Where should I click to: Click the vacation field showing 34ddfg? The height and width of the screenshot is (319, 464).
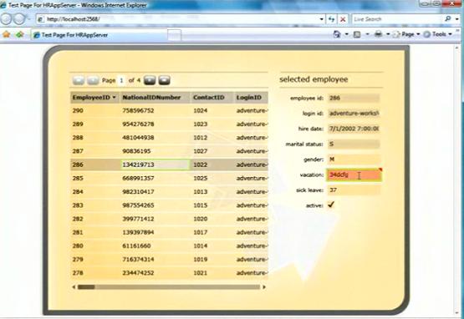[354, 175]
